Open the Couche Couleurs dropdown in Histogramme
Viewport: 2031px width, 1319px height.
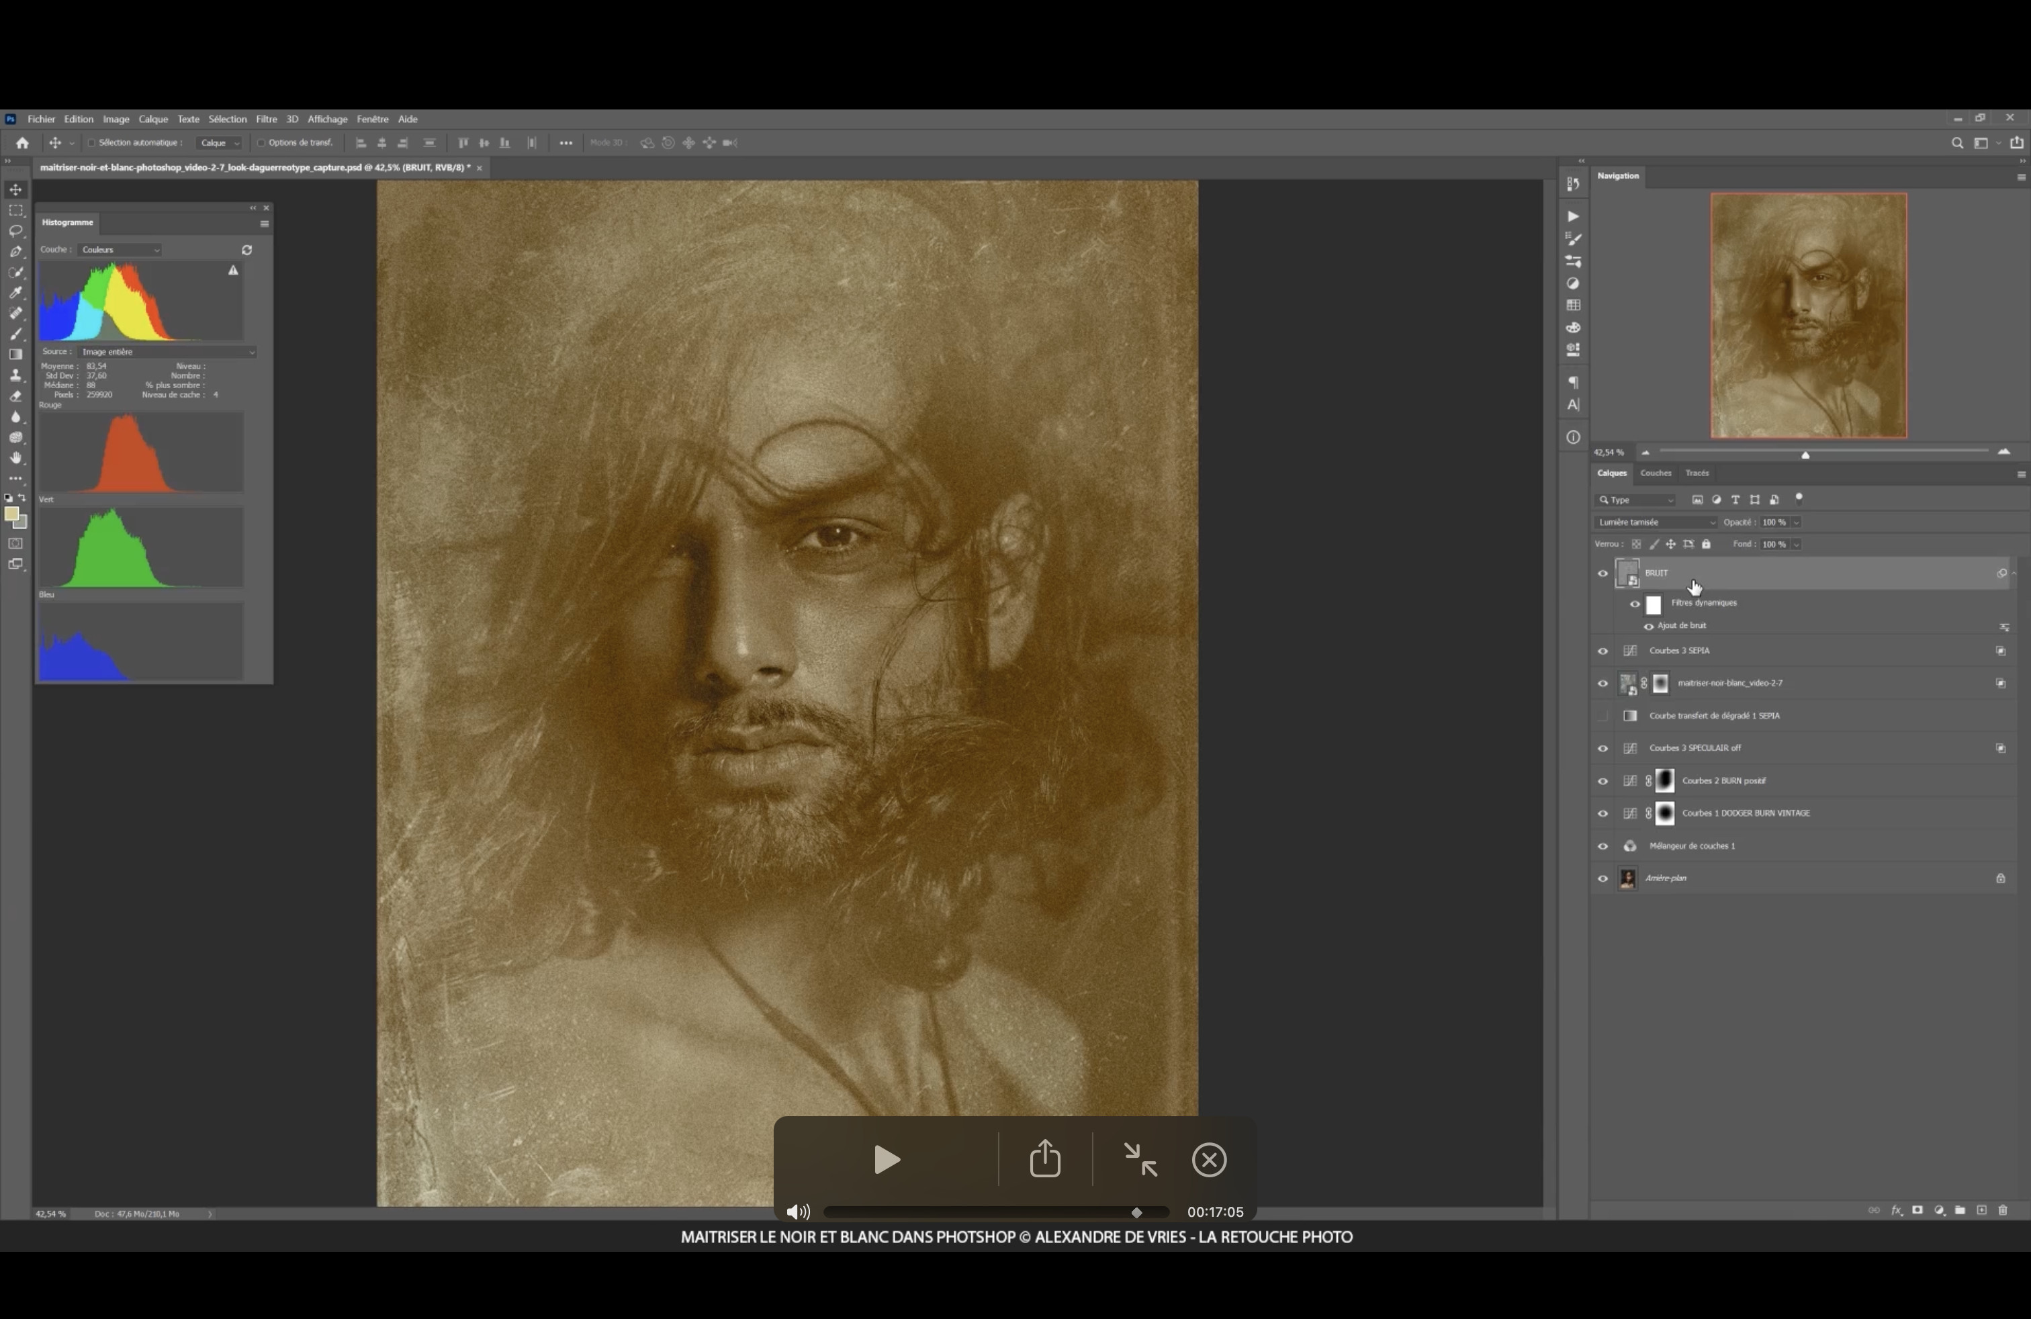pyautogui.click(x=120, y=250)
